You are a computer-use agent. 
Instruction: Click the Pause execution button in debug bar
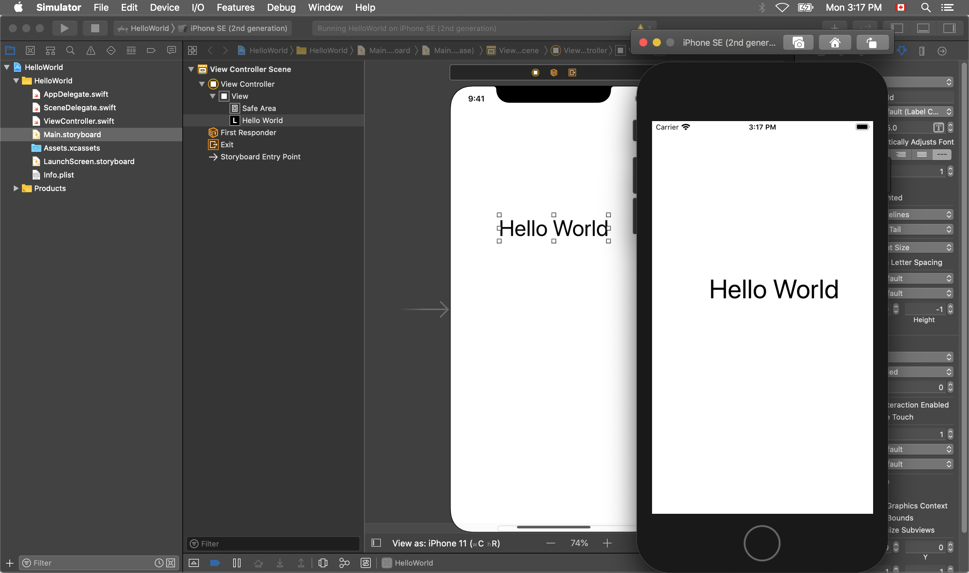[237, 563]
